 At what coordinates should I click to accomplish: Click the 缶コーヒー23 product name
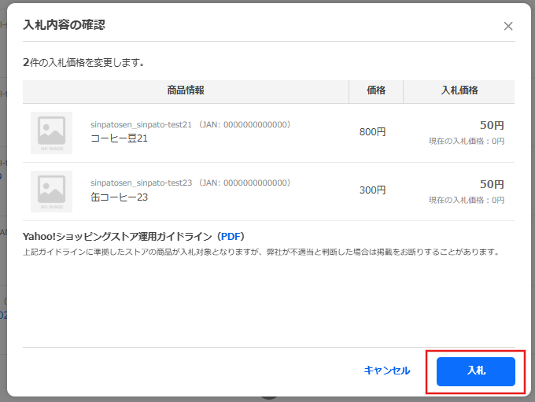[x=120, y=197]
